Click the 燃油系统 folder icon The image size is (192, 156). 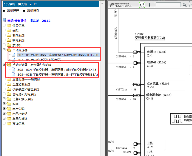point(9,79)
